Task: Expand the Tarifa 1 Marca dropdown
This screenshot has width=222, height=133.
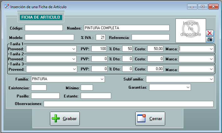Action: 196,49
